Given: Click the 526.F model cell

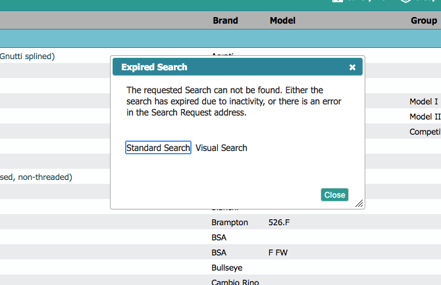Looking at the screenshot, I should pos(279,223).
